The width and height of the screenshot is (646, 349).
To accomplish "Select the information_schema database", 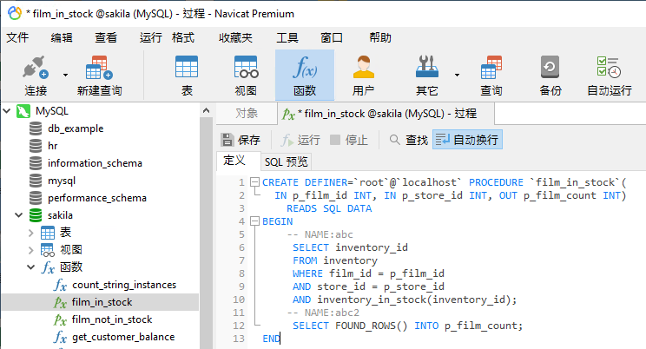I will tap(95, 163).
